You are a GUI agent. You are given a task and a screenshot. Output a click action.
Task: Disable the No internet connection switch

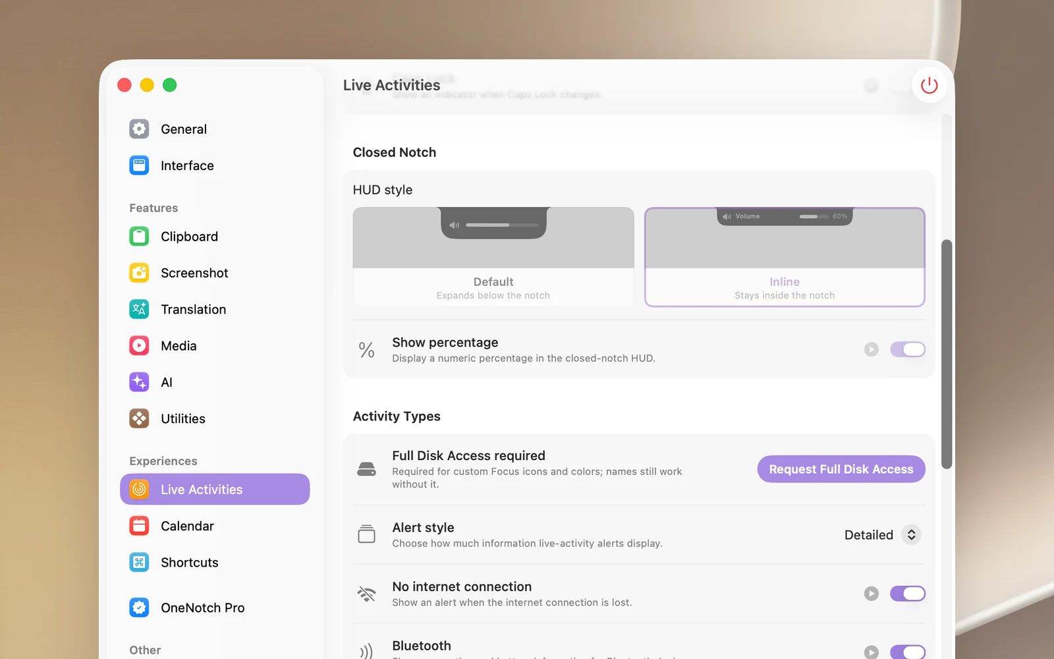click(x=907, y=594)
